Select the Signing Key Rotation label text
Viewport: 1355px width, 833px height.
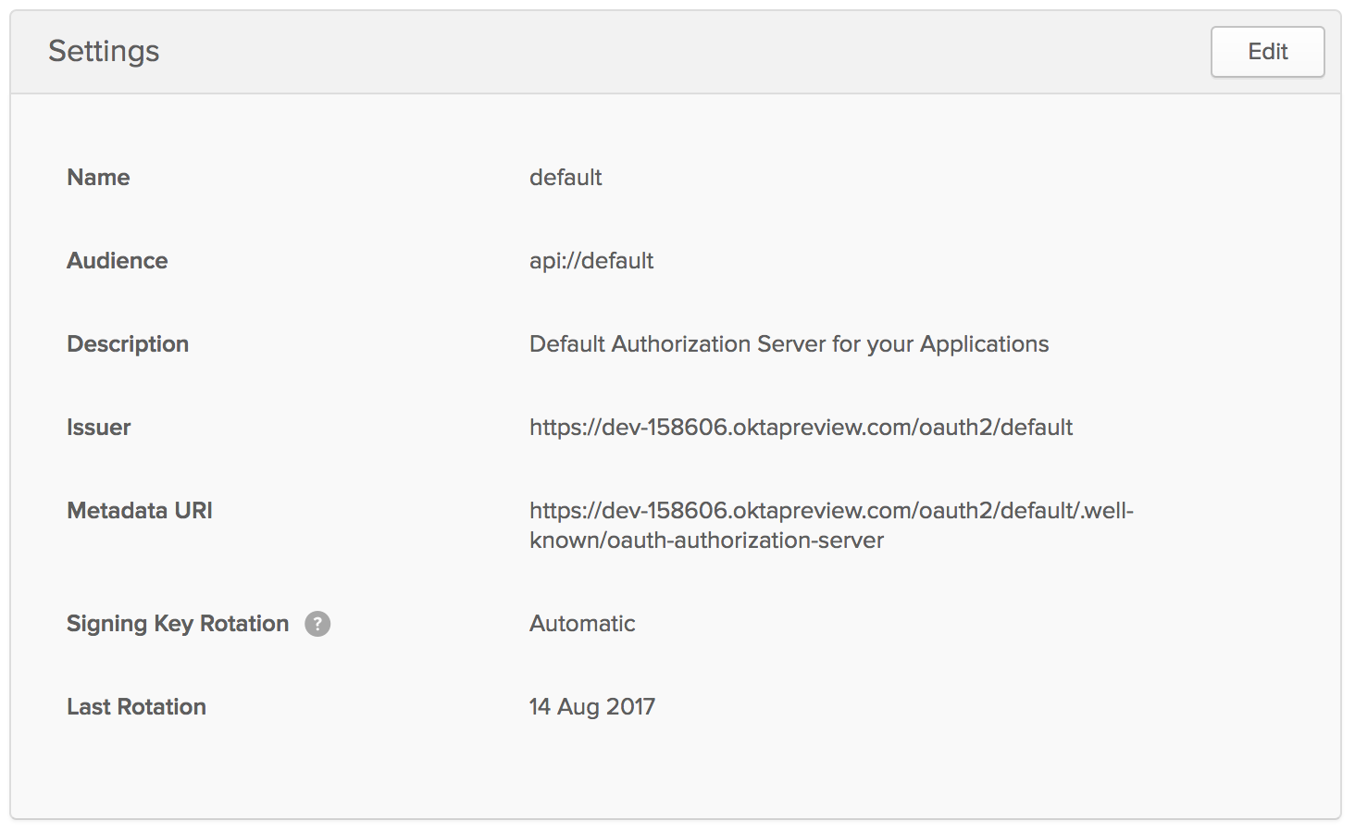(178, 624)
